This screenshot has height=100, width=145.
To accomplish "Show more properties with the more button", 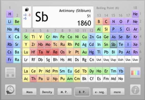I will tap(117, 92).
